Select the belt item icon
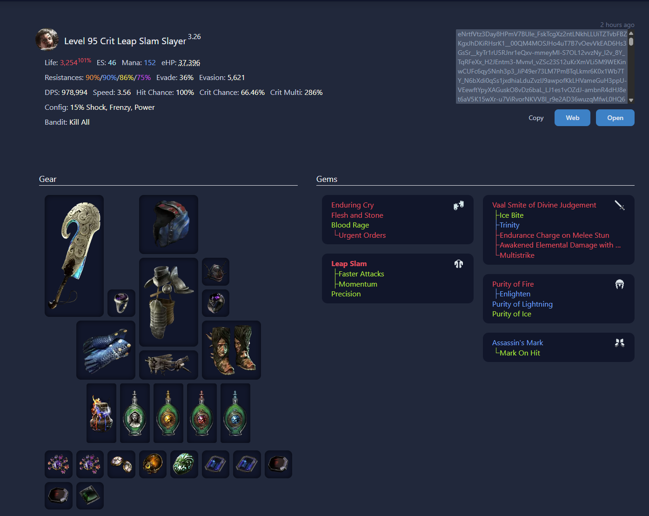 tap(168, 365)
